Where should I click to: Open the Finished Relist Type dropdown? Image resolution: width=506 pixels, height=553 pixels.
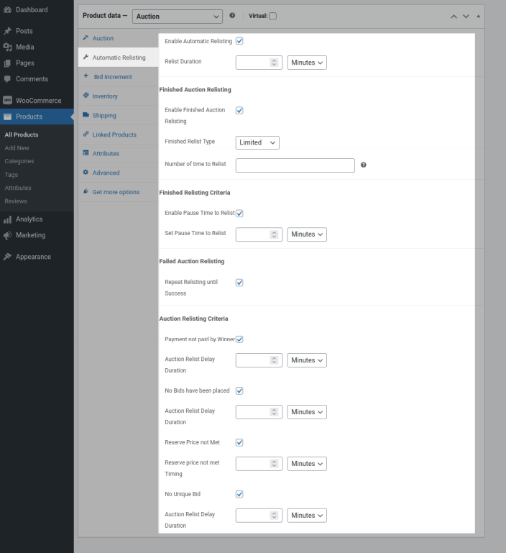coord(257,142)
